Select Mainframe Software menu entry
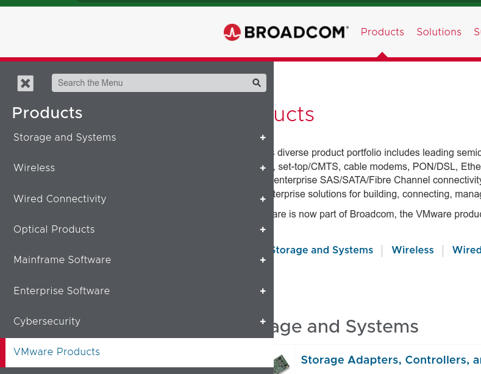The width and height of the screenshot is (481, 374). [x=62, y=259]
